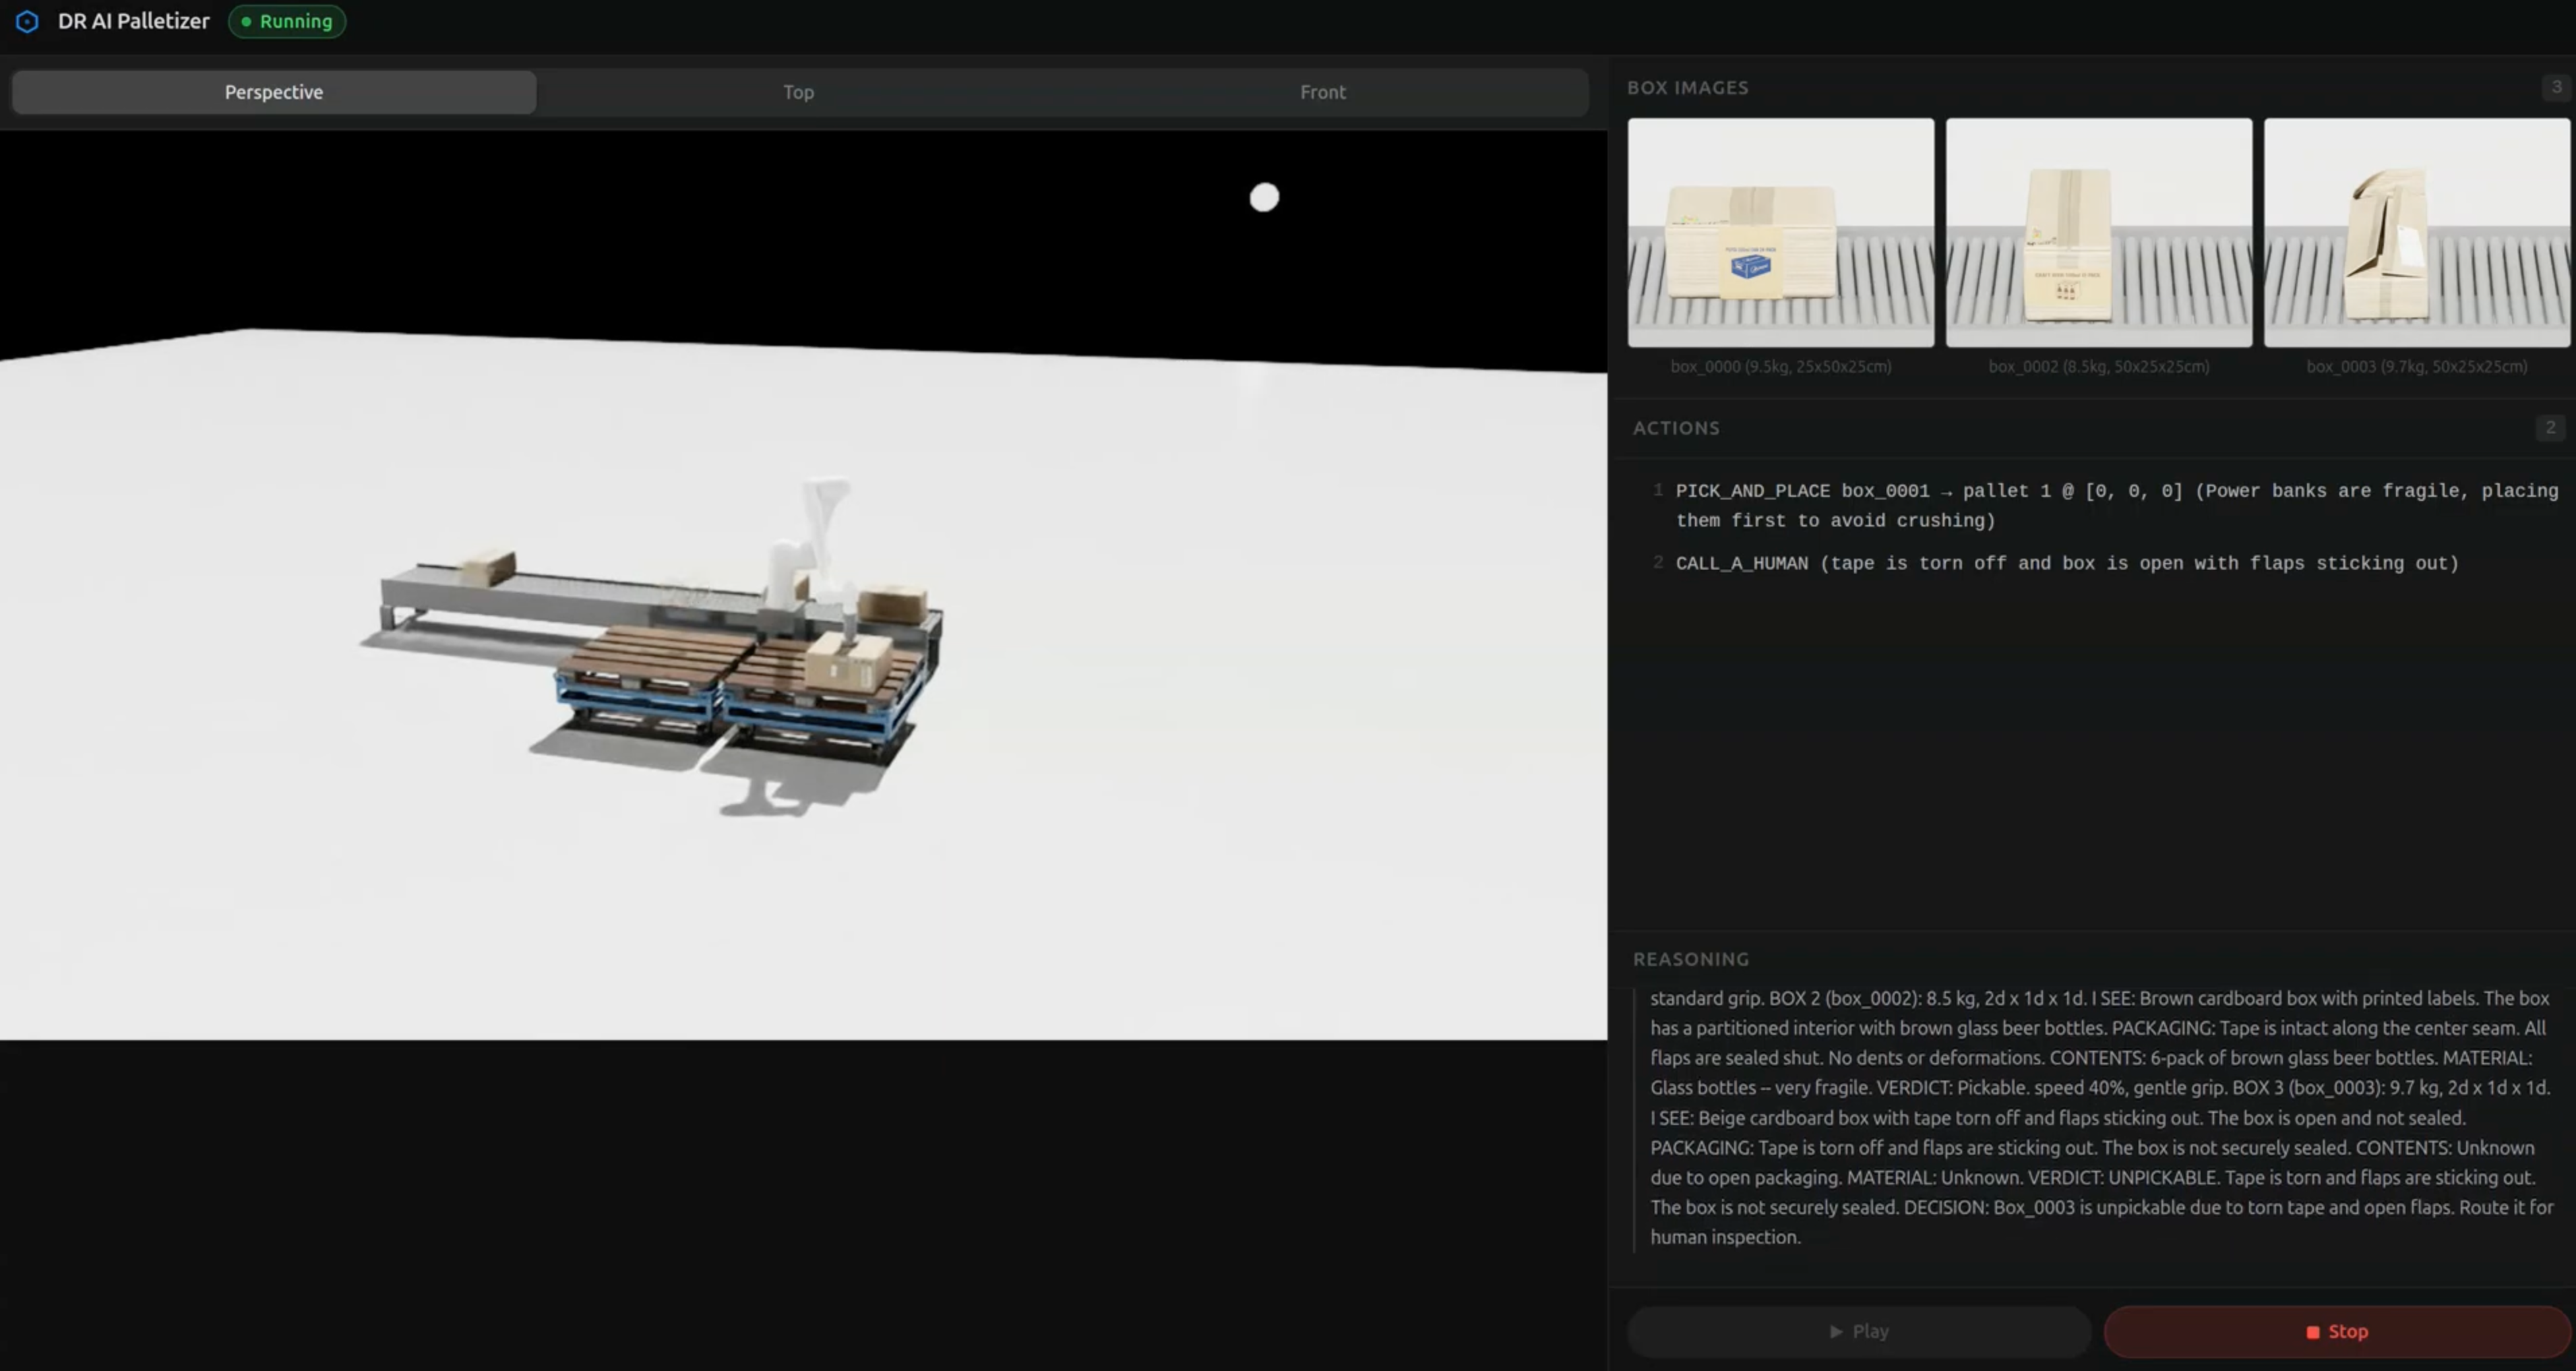
Task: Click the DR AI Palletizer hexagon logo
Action: [26, 21]
